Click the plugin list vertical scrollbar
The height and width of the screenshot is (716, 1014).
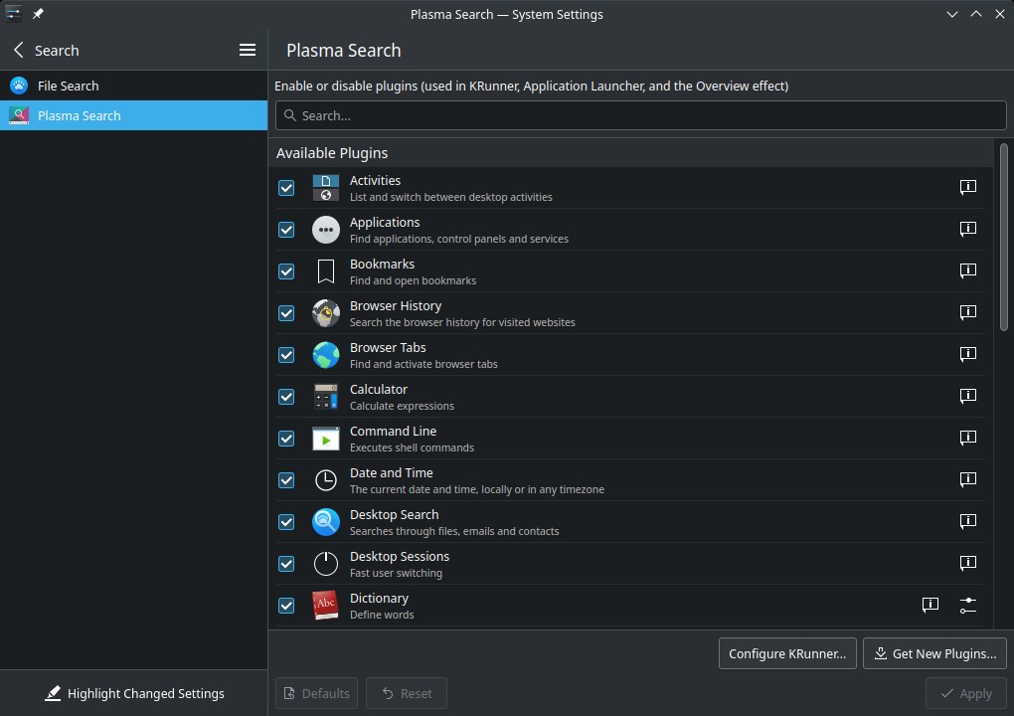[1004, 237]
